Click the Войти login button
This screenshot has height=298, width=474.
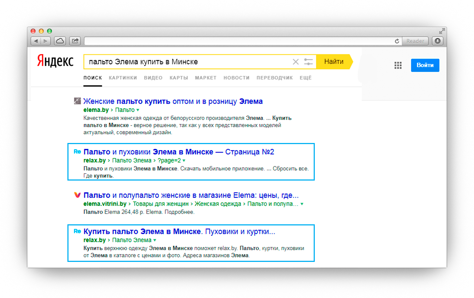click(425, 65)
